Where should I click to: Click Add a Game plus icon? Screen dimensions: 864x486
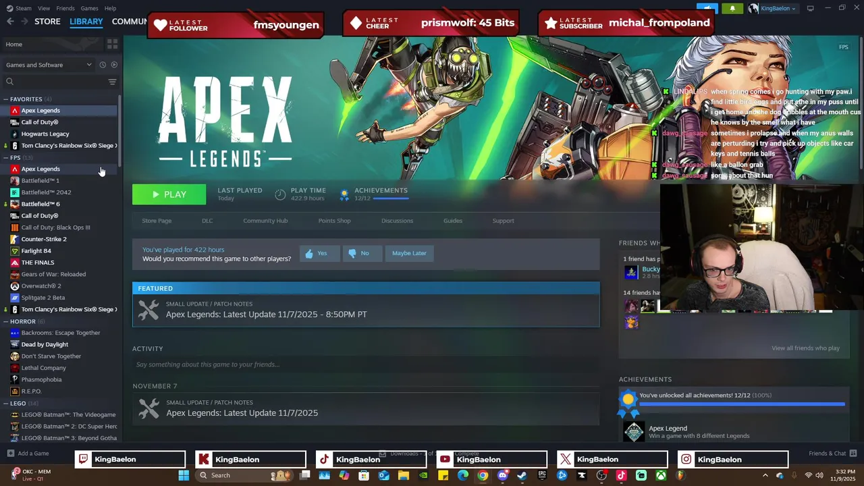tap(10, 454)
